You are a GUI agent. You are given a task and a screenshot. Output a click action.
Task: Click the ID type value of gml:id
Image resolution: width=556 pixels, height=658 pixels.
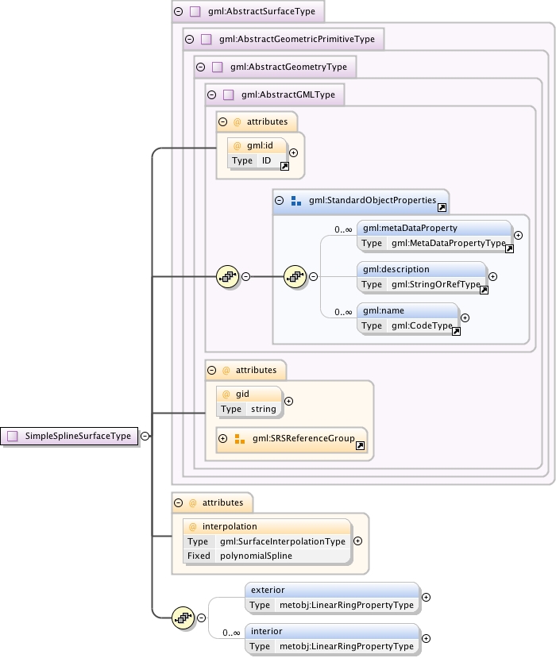266,160
